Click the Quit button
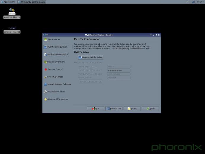The width and height of the screenshot is (205, 154). tap(96, 109)
